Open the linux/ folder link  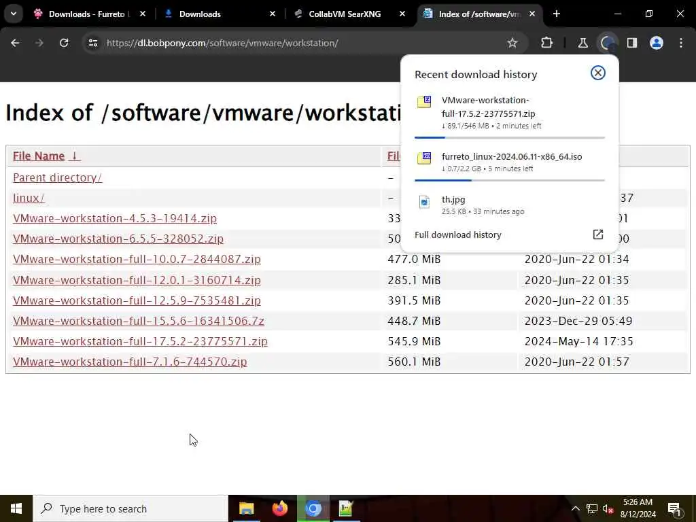29,198
